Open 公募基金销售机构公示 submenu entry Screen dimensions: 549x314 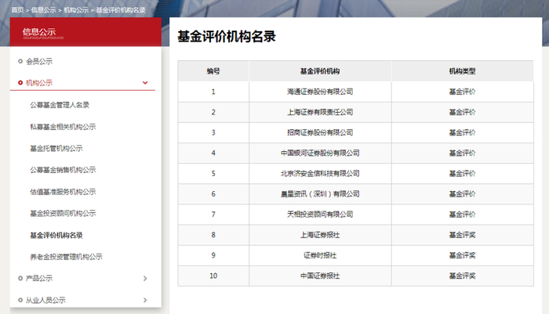(x=63, y=170)
